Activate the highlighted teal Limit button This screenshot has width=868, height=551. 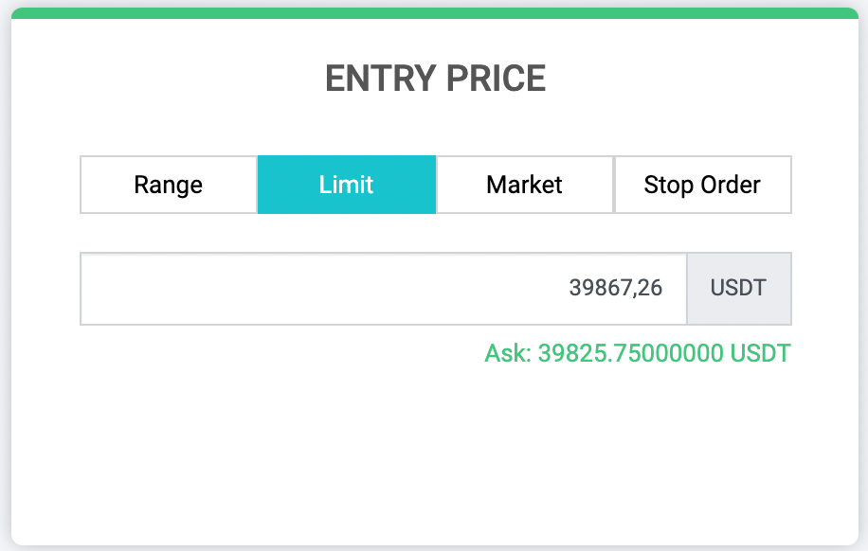[347, 185]
